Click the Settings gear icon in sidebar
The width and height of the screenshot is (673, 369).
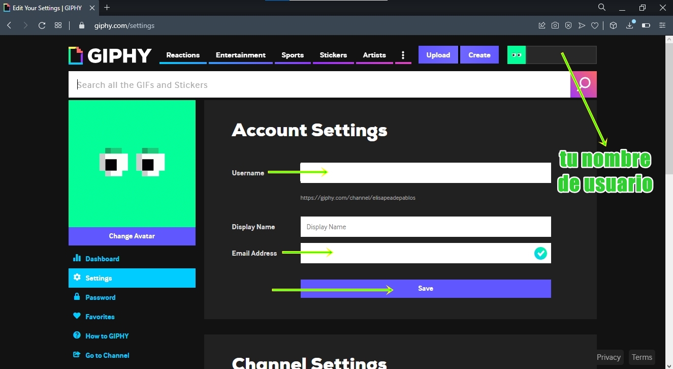pos(77,278)
